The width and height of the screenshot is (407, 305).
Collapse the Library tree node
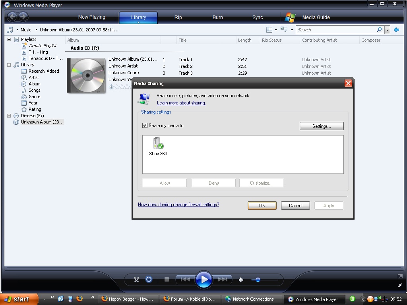pos(9,65)
